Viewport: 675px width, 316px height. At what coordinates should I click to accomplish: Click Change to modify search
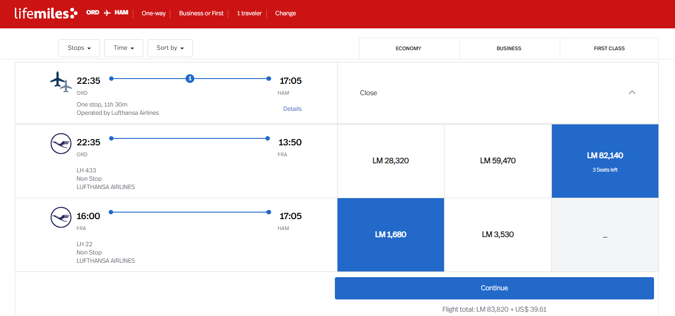tap(286, 13)
